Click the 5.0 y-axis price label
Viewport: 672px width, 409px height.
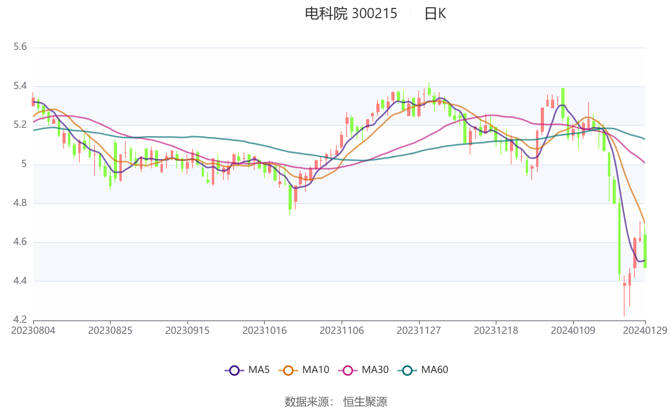(x=24, y=164)
